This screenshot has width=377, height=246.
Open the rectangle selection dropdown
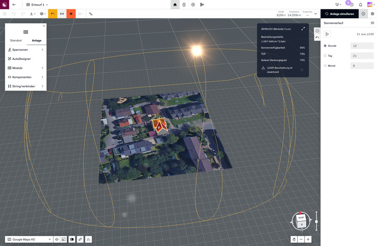(81, 14)
